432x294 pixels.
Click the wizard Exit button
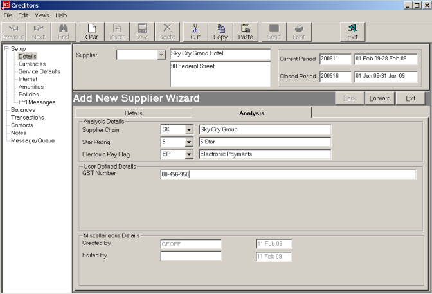[411, 98]
